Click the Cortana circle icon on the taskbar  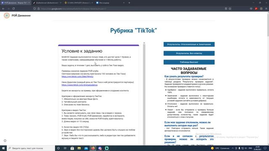click(58, 148)
